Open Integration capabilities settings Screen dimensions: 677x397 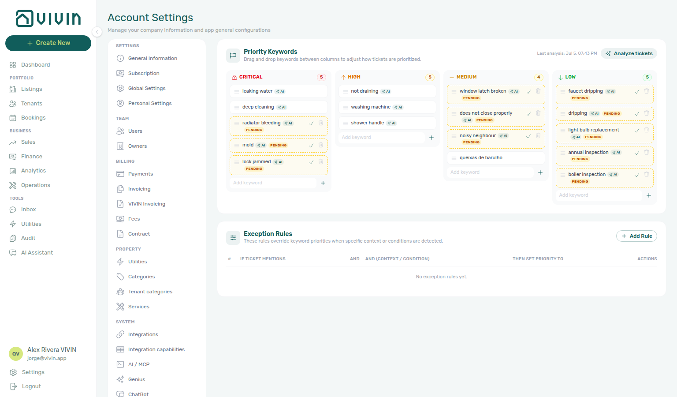156,349
